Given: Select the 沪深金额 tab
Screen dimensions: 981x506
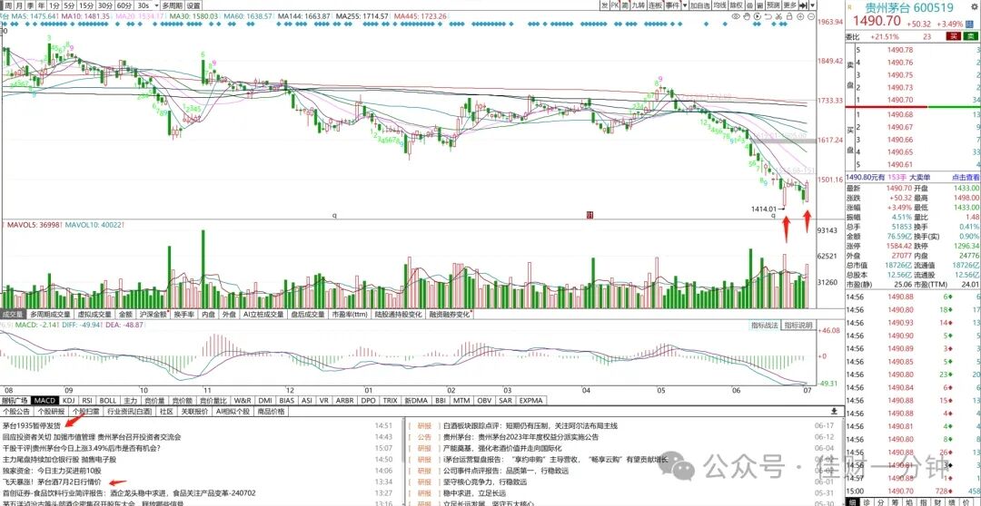Looking at the screenshot, I should click(154, 315).
